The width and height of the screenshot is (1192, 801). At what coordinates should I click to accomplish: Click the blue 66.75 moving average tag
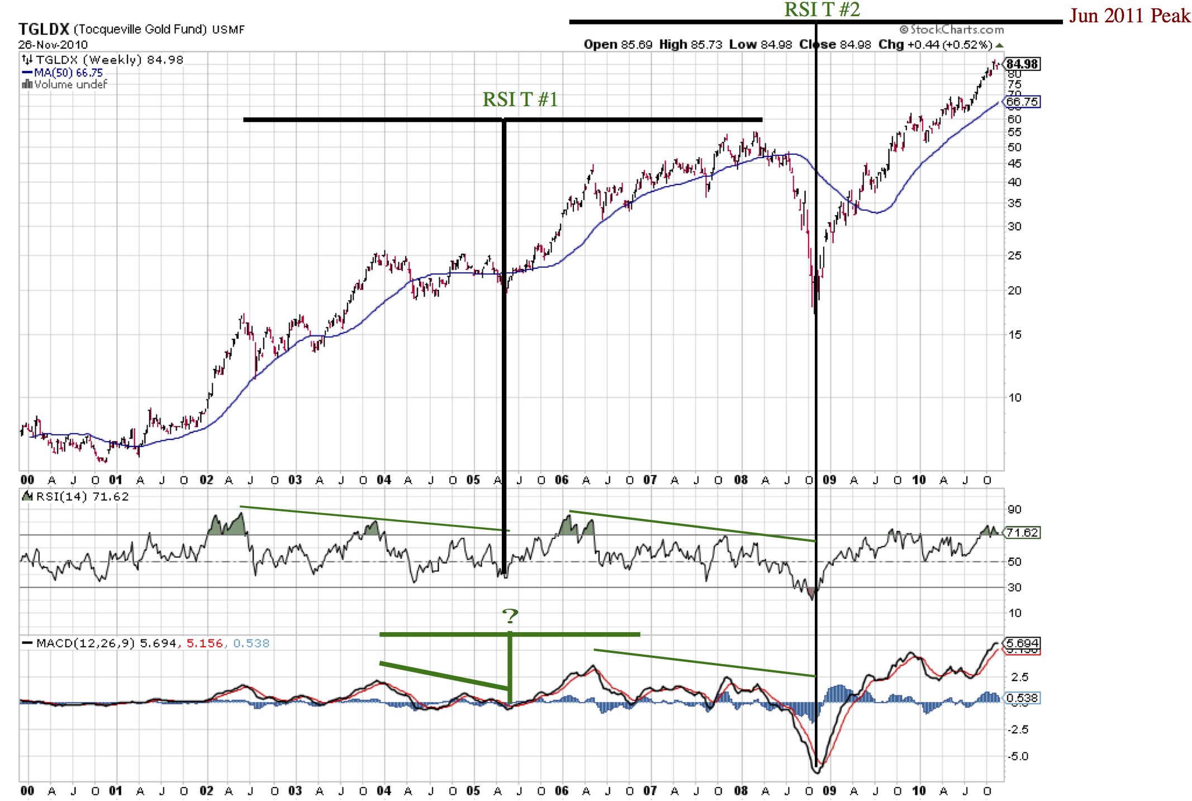click(1022, 102)
